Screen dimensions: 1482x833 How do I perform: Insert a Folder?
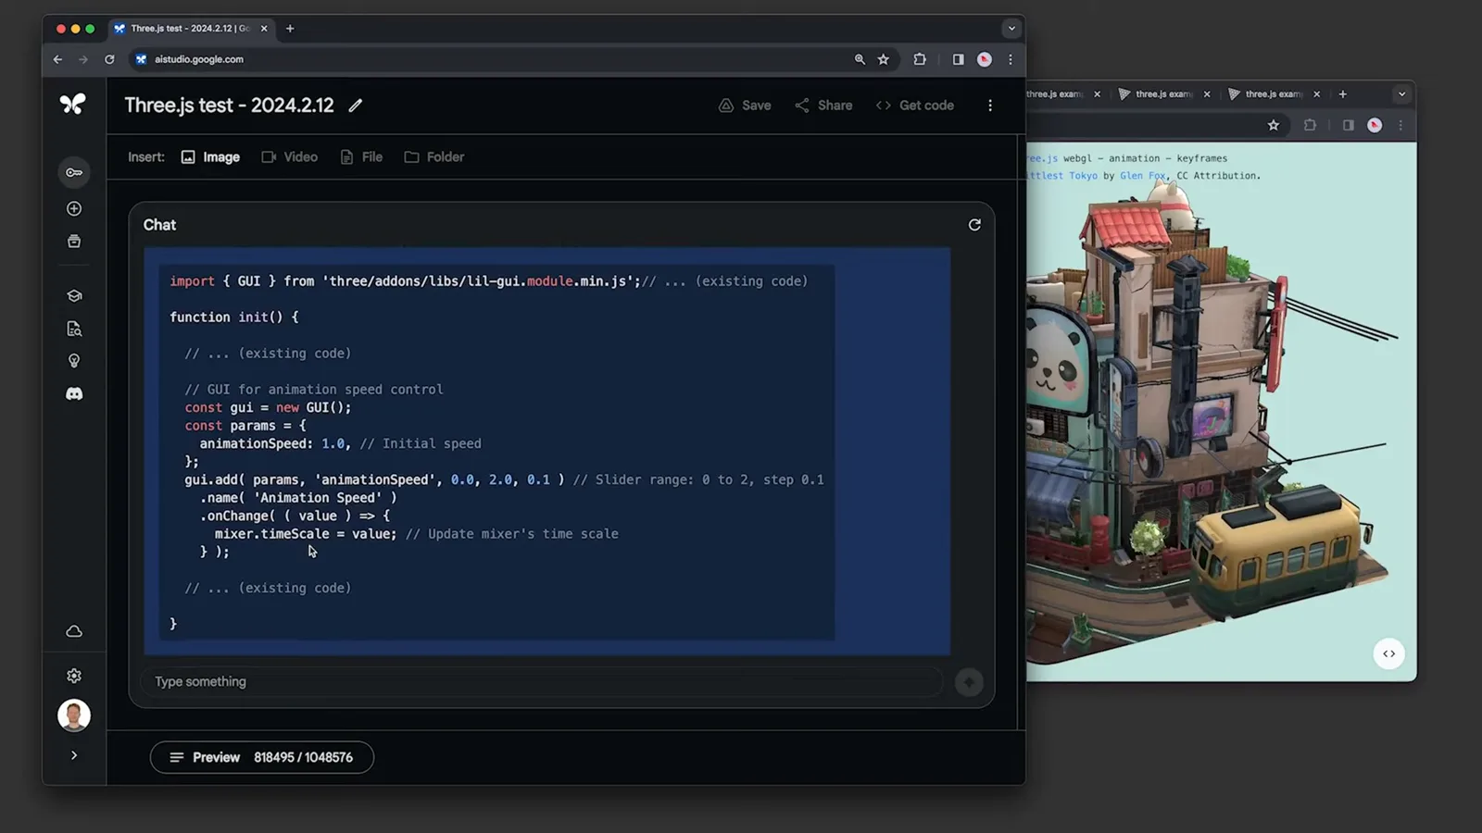click(x=434, y=157)
